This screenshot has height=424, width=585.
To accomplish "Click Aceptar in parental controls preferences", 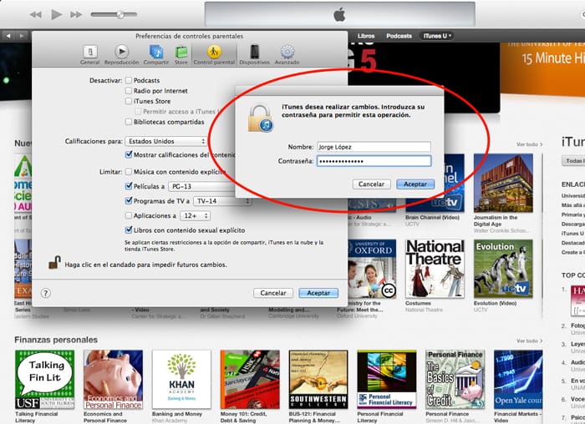I will pyautogui.click(x=318, y=293).
